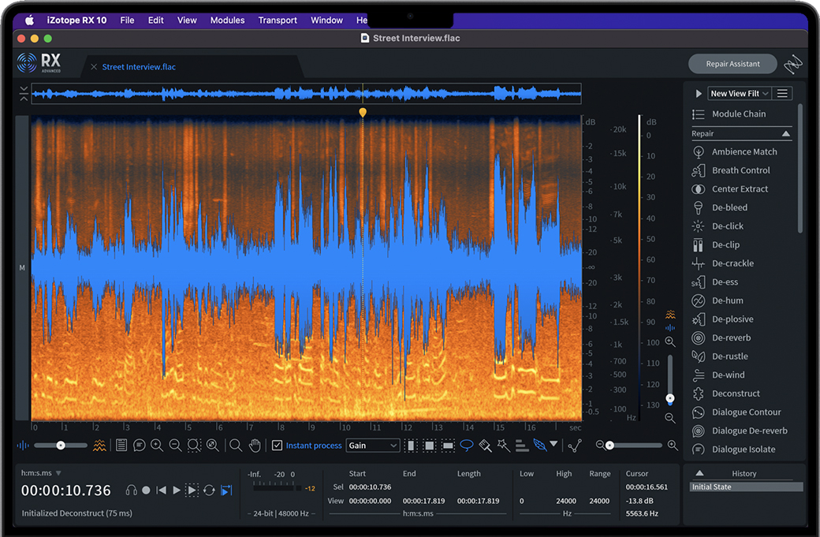Image resolution: width=820 pixels, height=537 pixels.
Task: Select the Lasso selection tool
Action: (467, 446)
